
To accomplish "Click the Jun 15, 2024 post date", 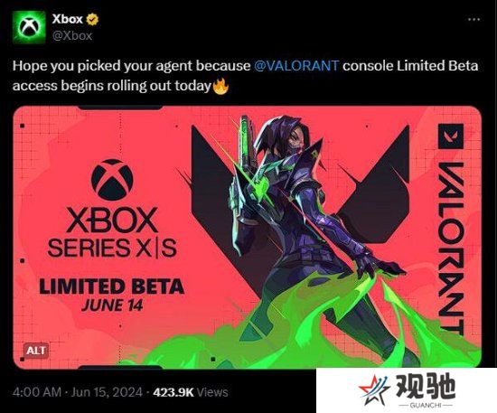I will (107, 392).
